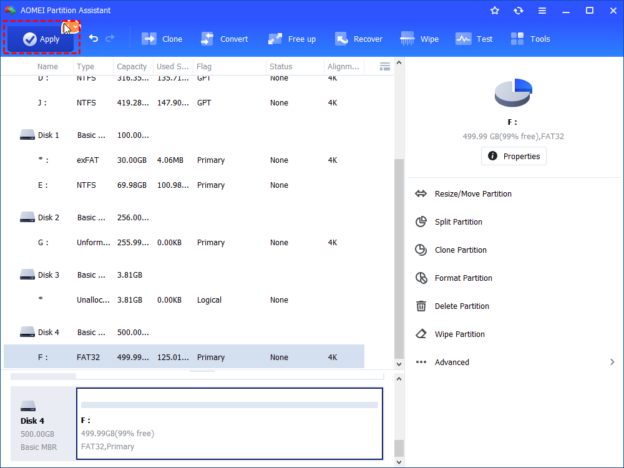Click the disk map scroll-up arrow

tap(399, 379)
